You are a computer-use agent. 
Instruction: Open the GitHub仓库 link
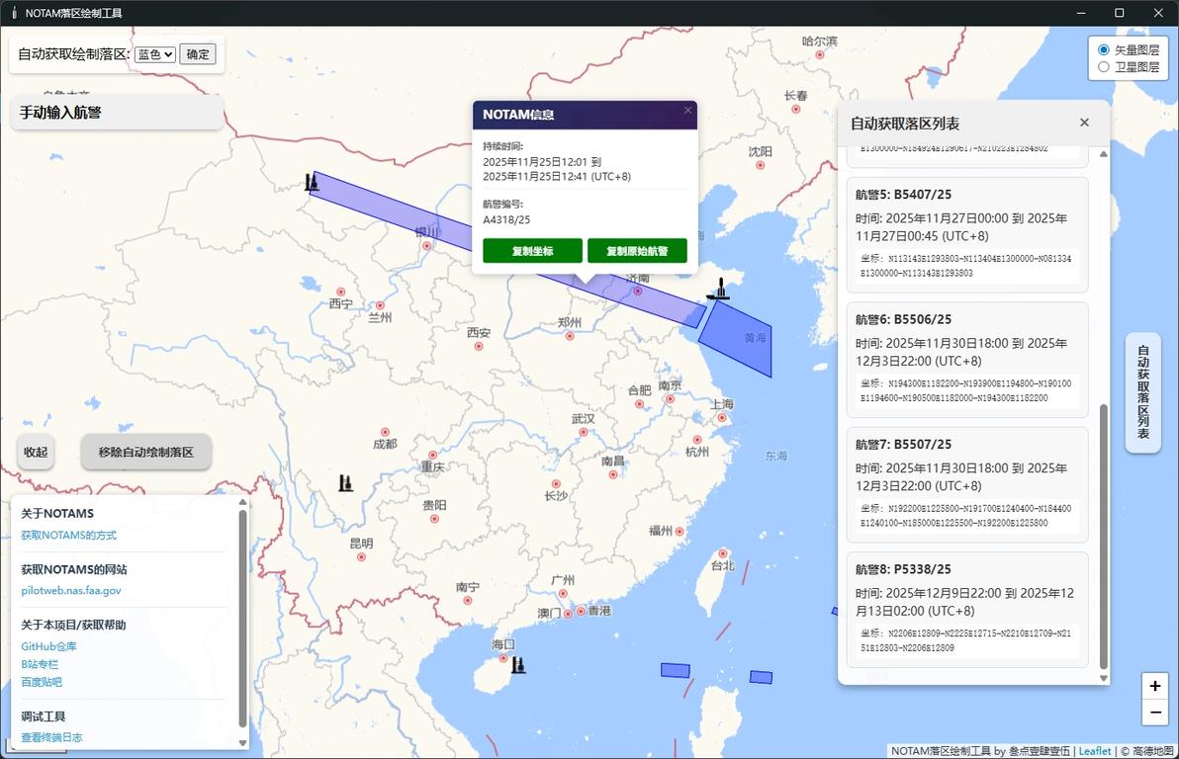point(48,646)
